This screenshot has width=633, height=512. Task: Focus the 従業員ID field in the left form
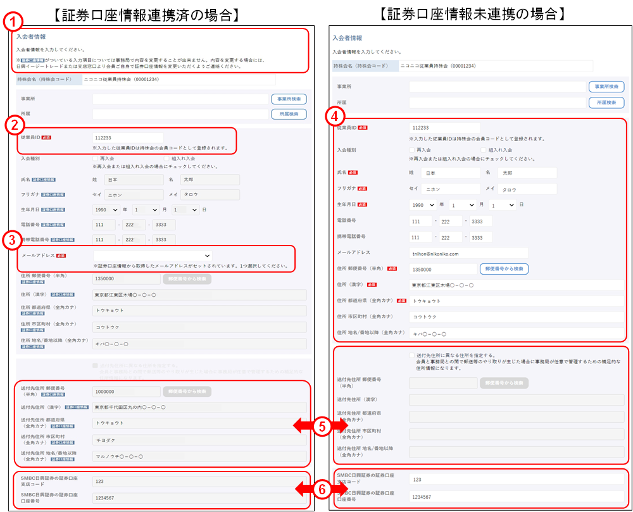pos(127,137)
